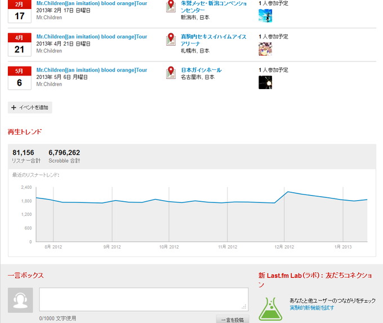Open the 真駒内セキスイハイムアイスアリーナ venue link
This screenshot has width=383, height=323.
213,40
